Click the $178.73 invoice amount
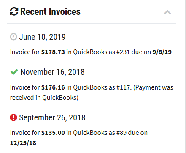This screenshot has width=186, height=153. (53, 52)
